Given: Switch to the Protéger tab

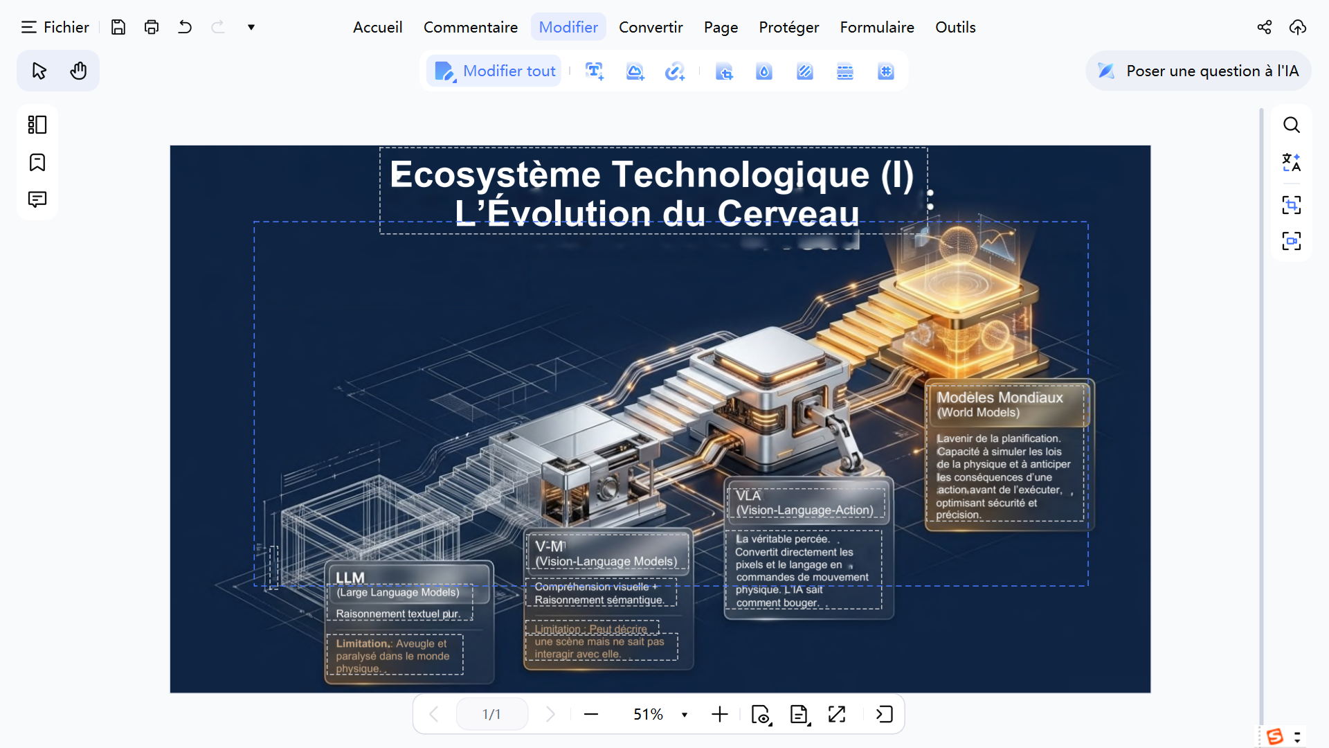Looking at the screenshot, I should pos(789,27).
